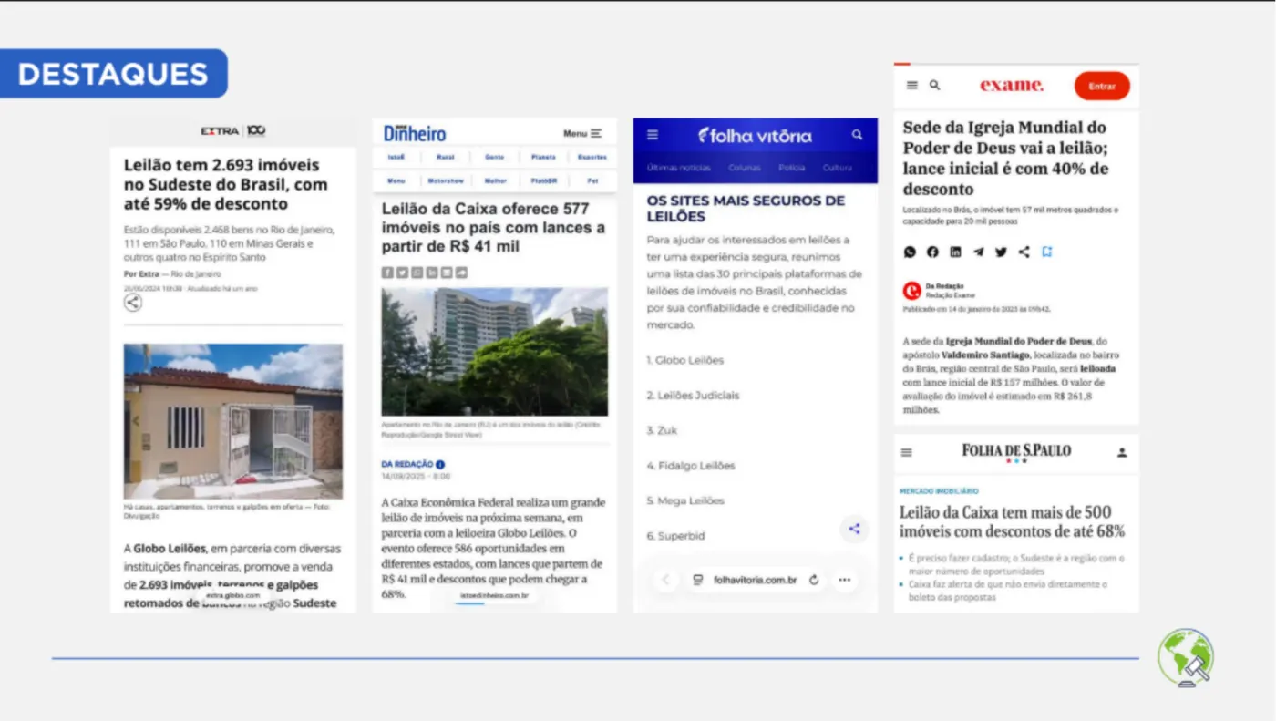Click the Exame search magnifier icon
The image size is (1276, 721).
[x=934, y=86]
